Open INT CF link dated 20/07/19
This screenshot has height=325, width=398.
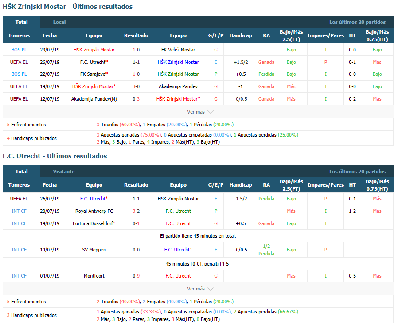[19, 211]
